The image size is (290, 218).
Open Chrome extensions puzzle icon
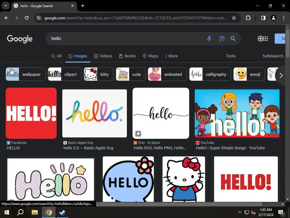point(248,18)
